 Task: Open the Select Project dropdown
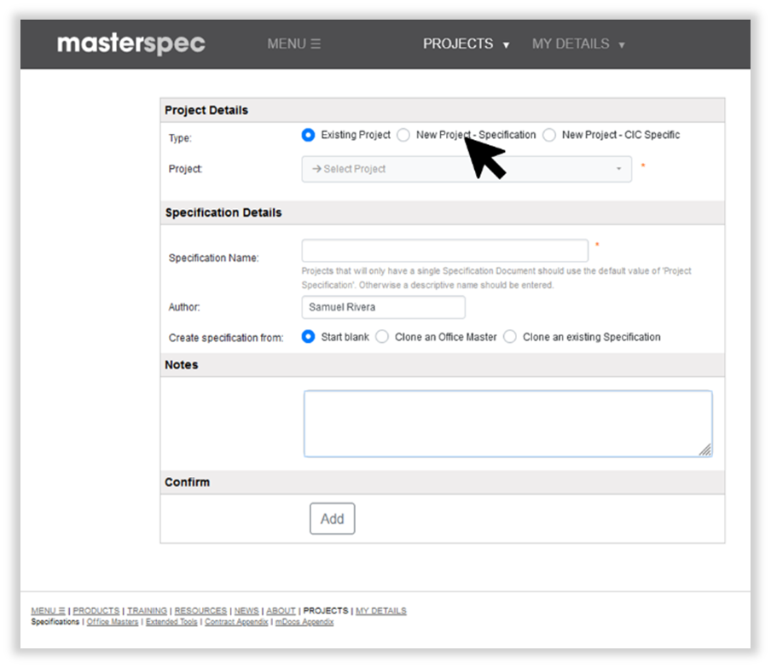[x=466, y=169]
